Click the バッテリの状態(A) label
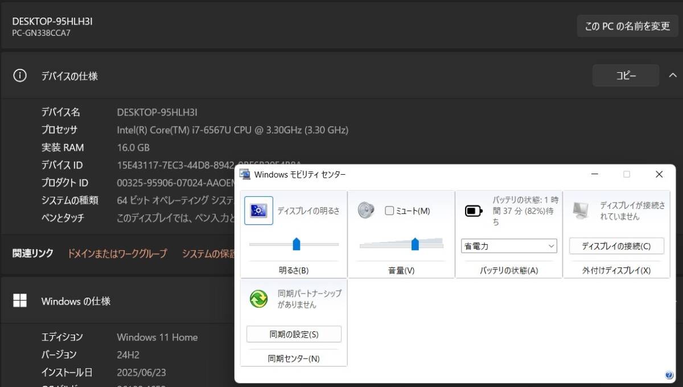The image size is (683, 387). (509, 270)
